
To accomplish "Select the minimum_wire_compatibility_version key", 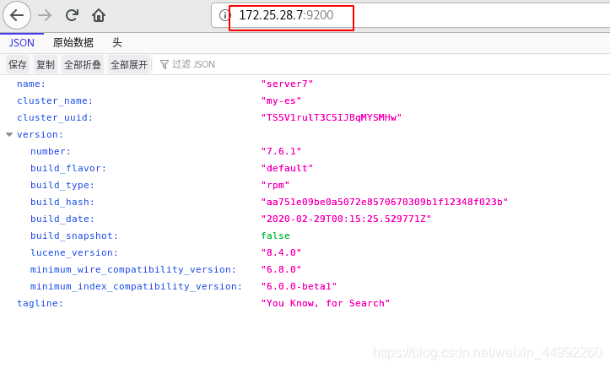I will [133, 269].
